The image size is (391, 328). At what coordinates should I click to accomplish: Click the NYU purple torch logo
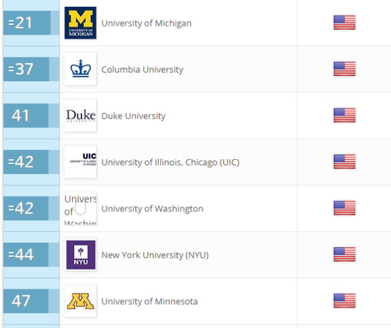pyautogui.click(x=80, y=255)
